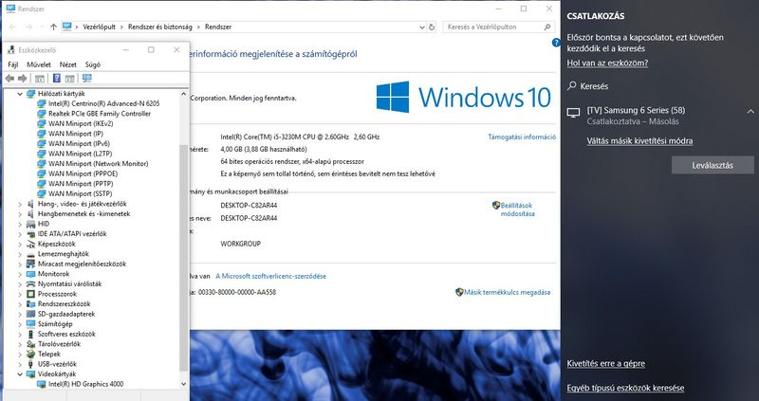759x401 pixels.
Task: Expand the Miracast megjelenítőeszközök node
Action: pyautogui.click(x=20, y=264)
